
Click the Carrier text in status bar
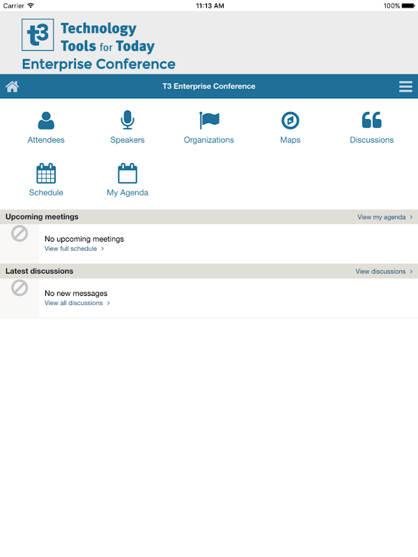click(x=13, y=6)
